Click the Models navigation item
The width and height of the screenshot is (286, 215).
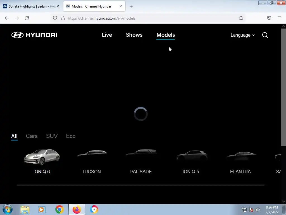click(x=166, y=35)
